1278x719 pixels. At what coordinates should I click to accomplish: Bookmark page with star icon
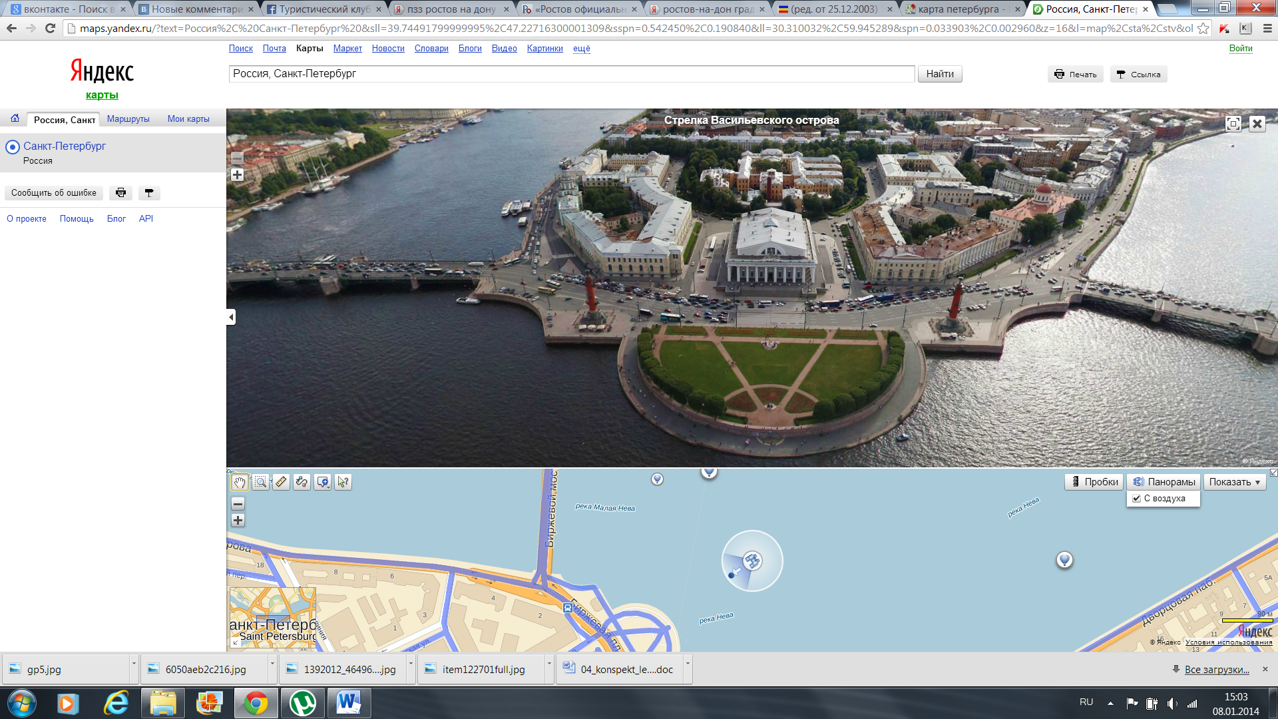tap(1203, 29)
